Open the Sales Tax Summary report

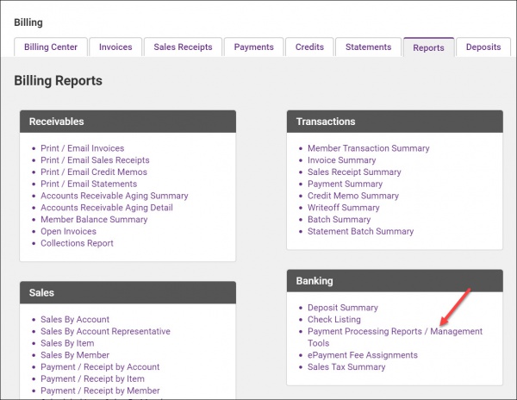[346, 367]
